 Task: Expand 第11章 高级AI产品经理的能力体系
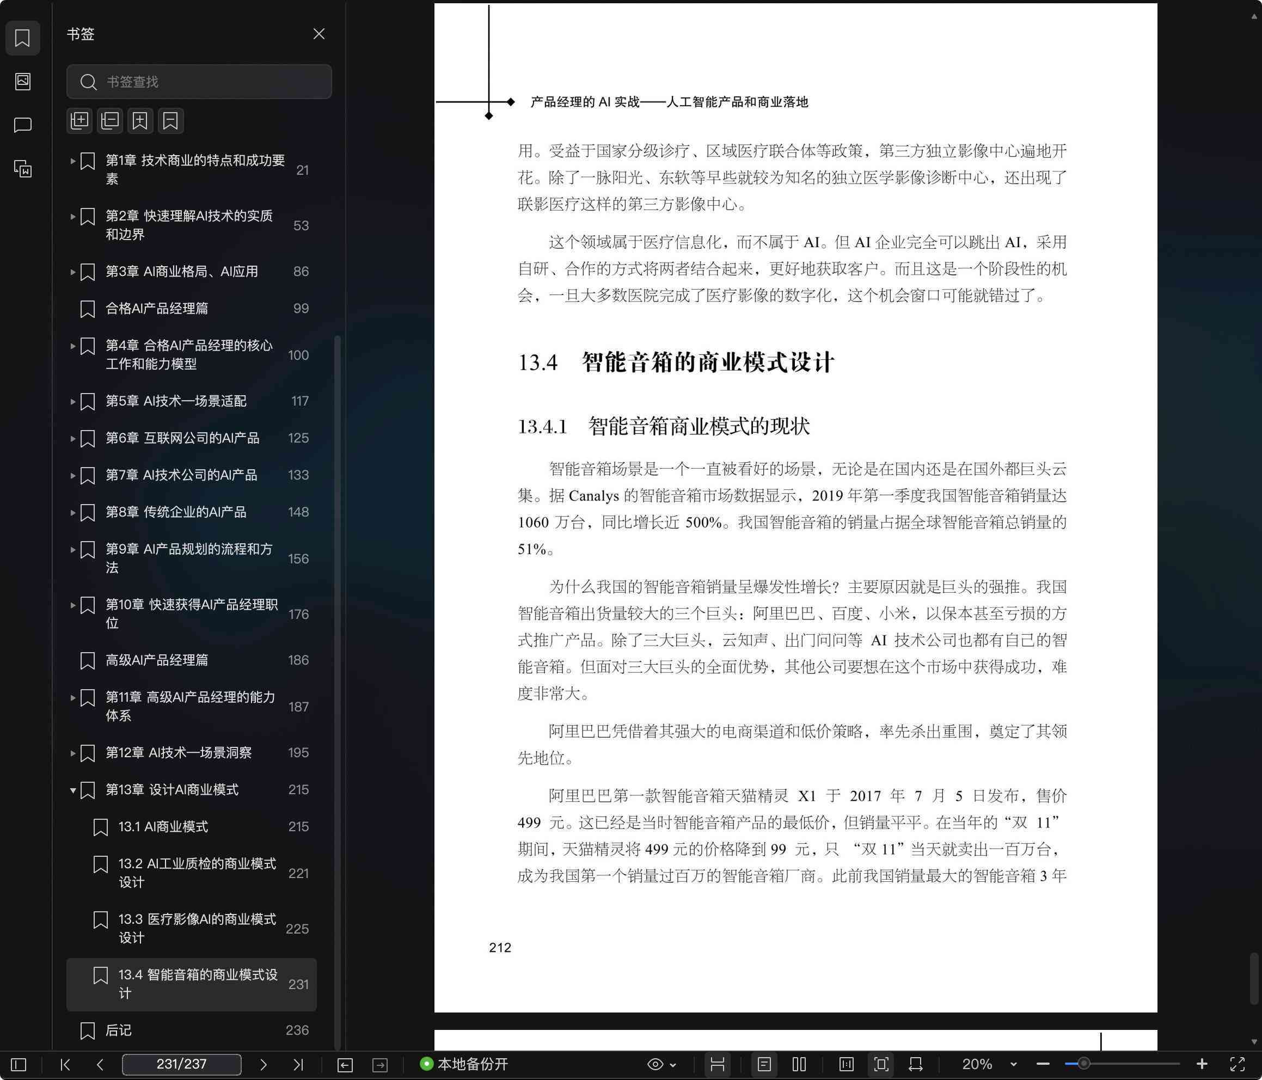(72, 697)
